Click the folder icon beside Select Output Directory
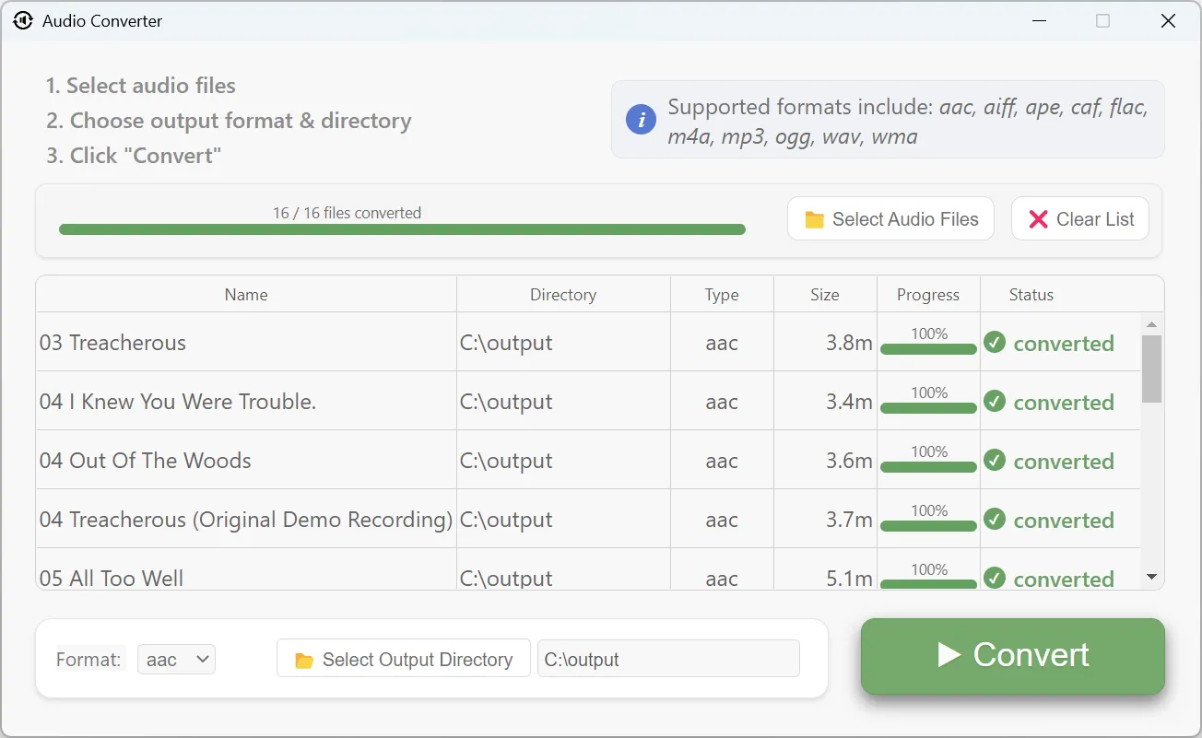 tap(304, 659)
